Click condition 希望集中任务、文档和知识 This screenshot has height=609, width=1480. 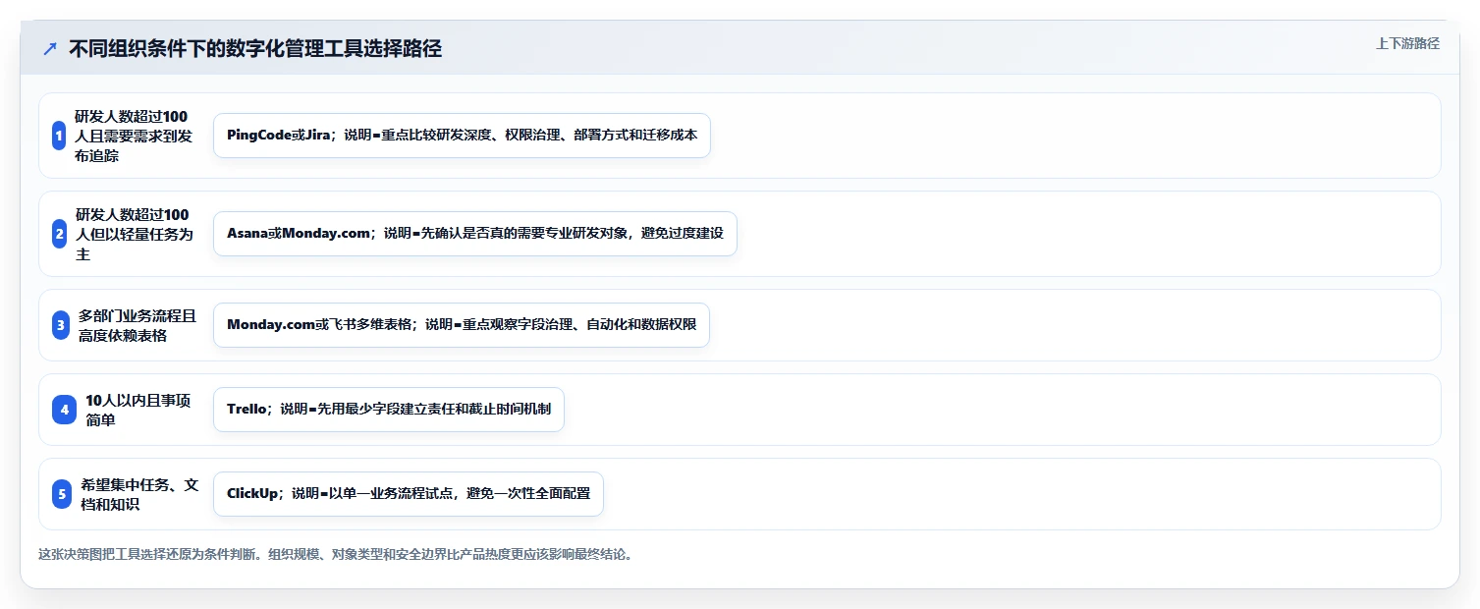[x=140, y=494]
